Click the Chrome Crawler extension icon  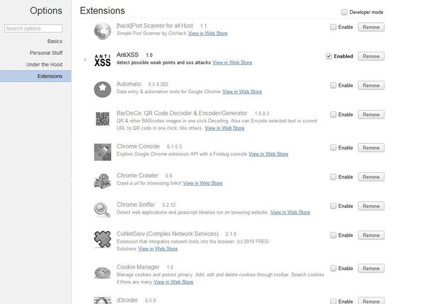(x=102, y=180)
